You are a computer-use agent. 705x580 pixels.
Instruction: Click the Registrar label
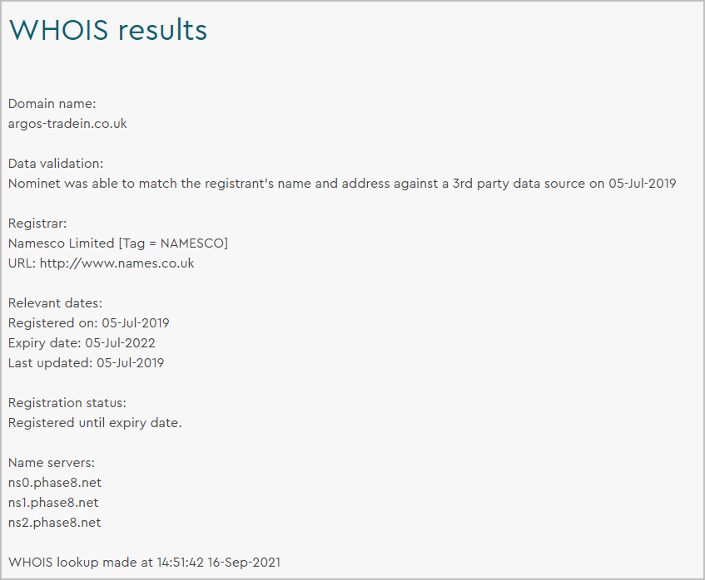pos(37,224)
